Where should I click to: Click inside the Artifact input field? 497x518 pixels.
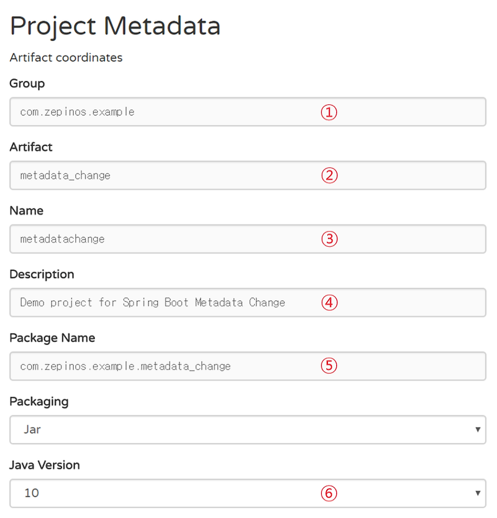[x=186, y=175]
